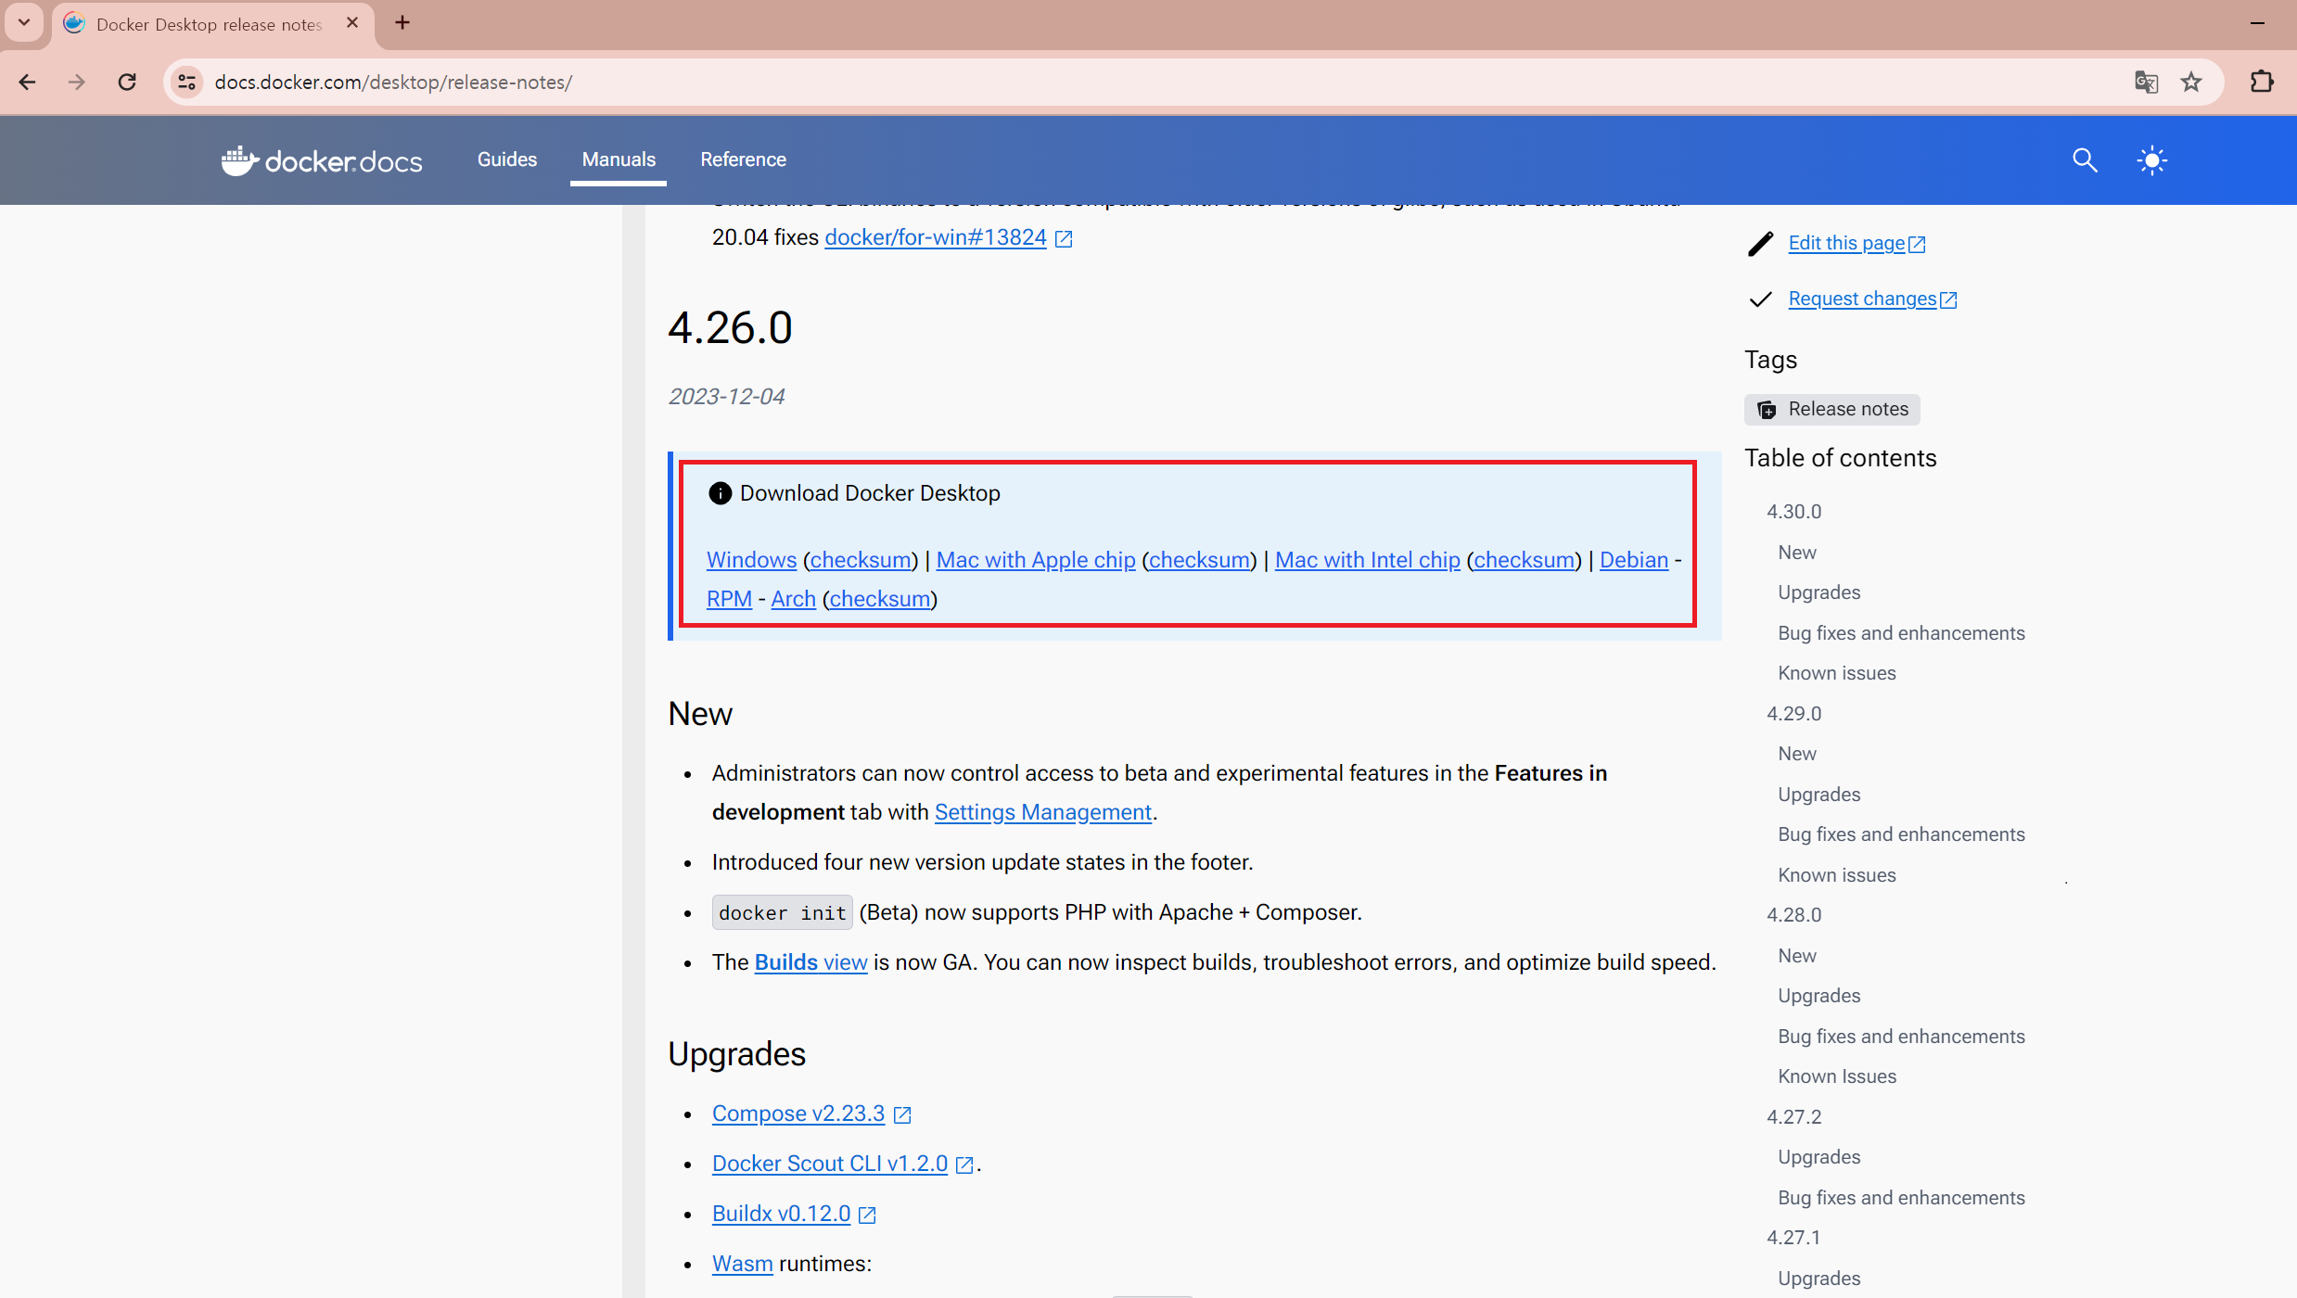Image resolution: width=2297 pixels, height=1298 pixels.
Task: Click Edit this page link
Action: [x=1845, y=243]
